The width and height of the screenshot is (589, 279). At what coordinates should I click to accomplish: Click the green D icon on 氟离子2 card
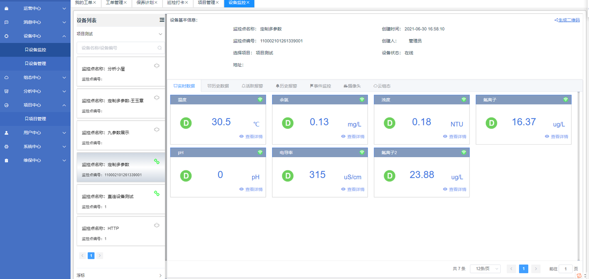pyautogui.click(x=390, y=176)
